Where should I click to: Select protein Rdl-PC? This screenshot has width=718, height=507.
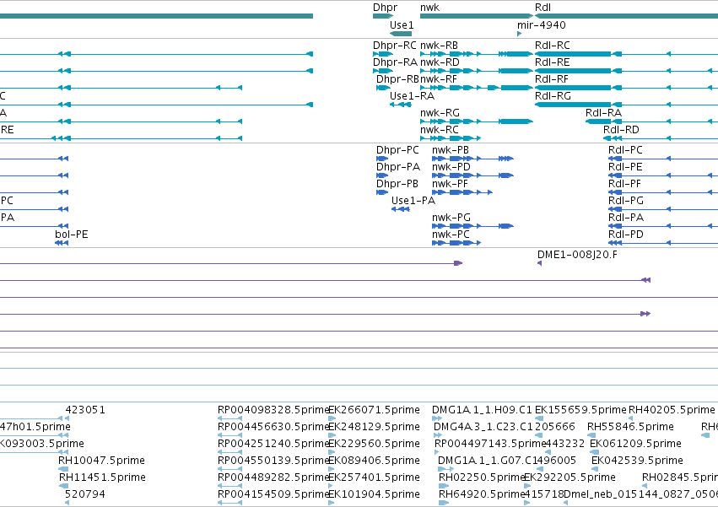[x=663, y=159]
